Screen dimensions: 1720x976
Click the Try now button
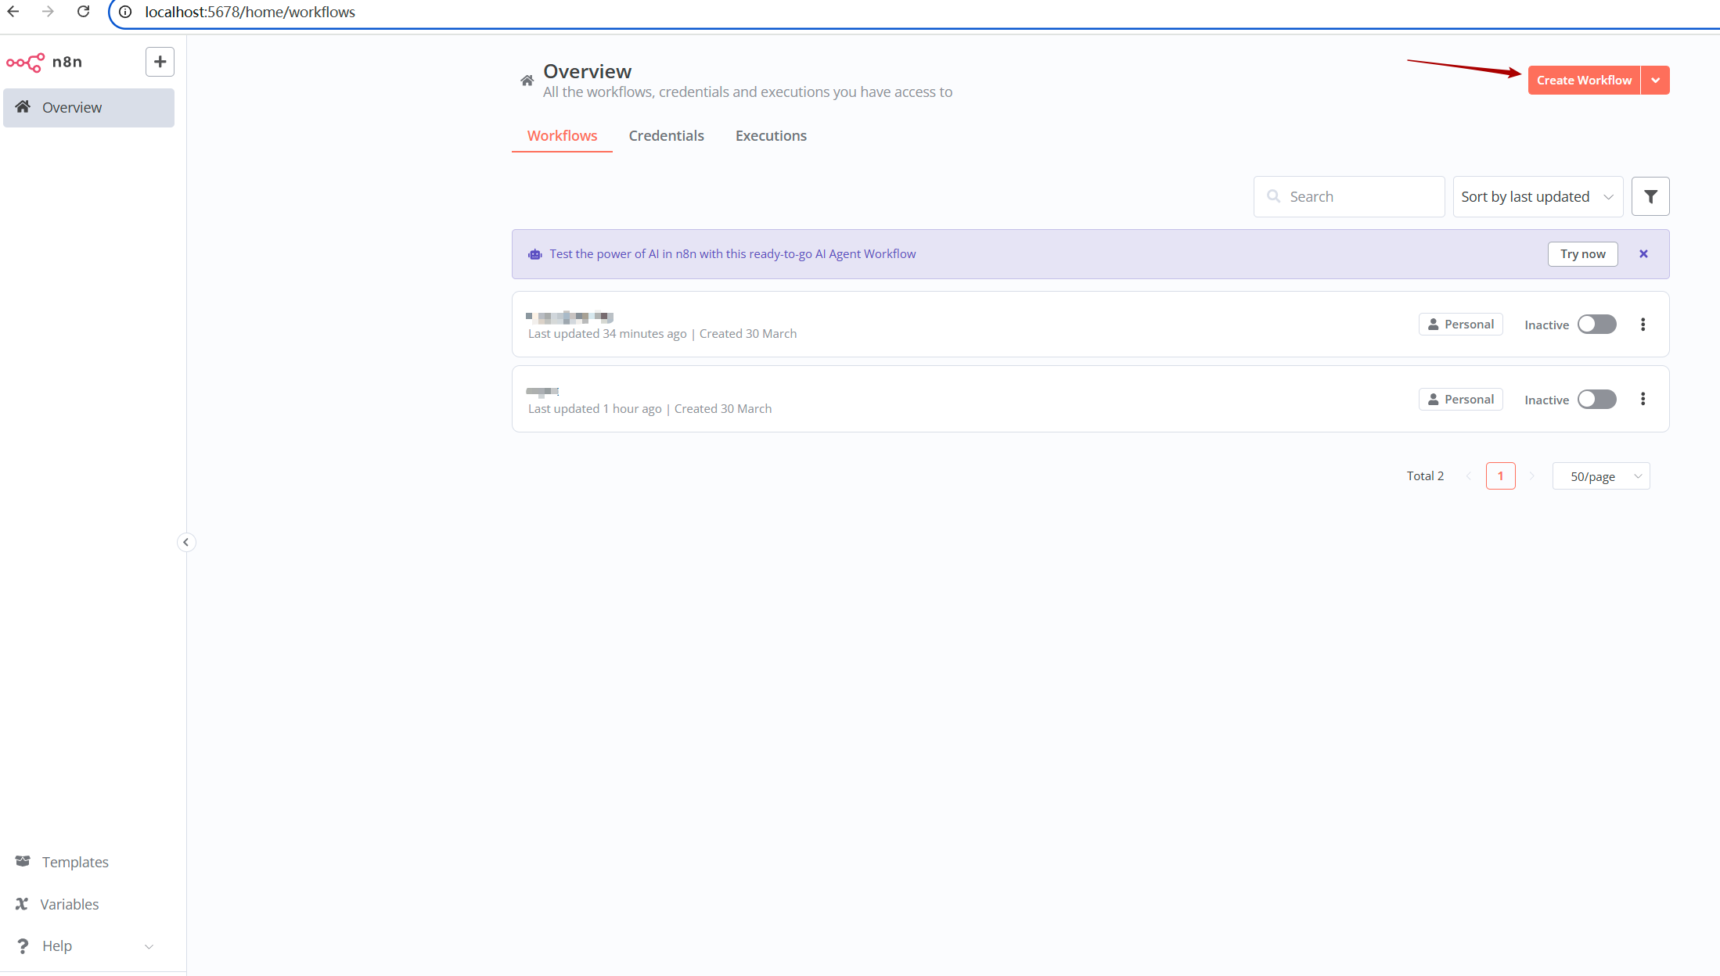tap(1581, 254)
